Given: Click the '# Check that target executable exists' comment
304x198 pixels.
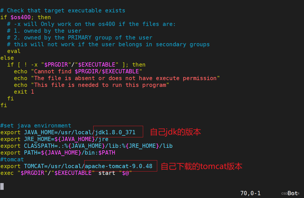Looking at the screenshot, I should click(63, 10).
